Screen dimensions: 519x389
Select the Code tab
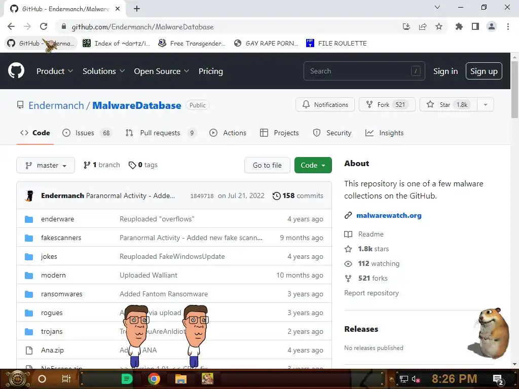point(35,133)
